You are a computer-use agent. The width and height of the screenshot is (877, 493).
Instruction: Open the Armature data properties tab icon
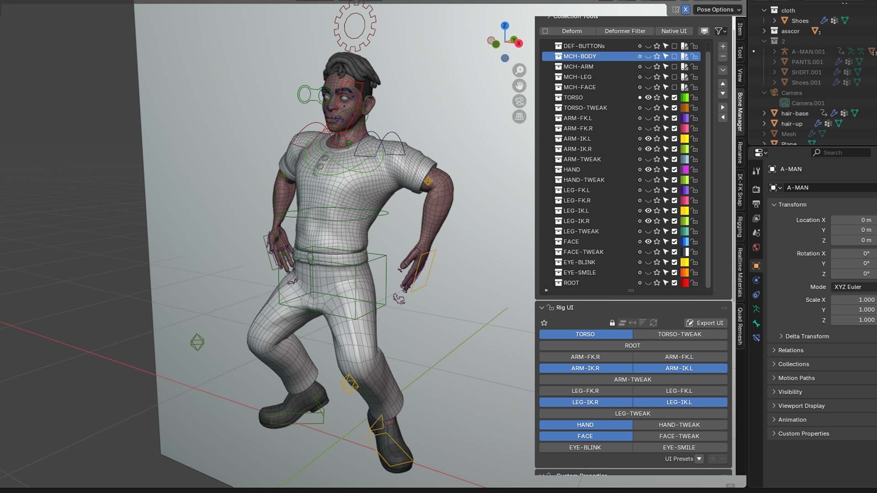click(756, 309)
